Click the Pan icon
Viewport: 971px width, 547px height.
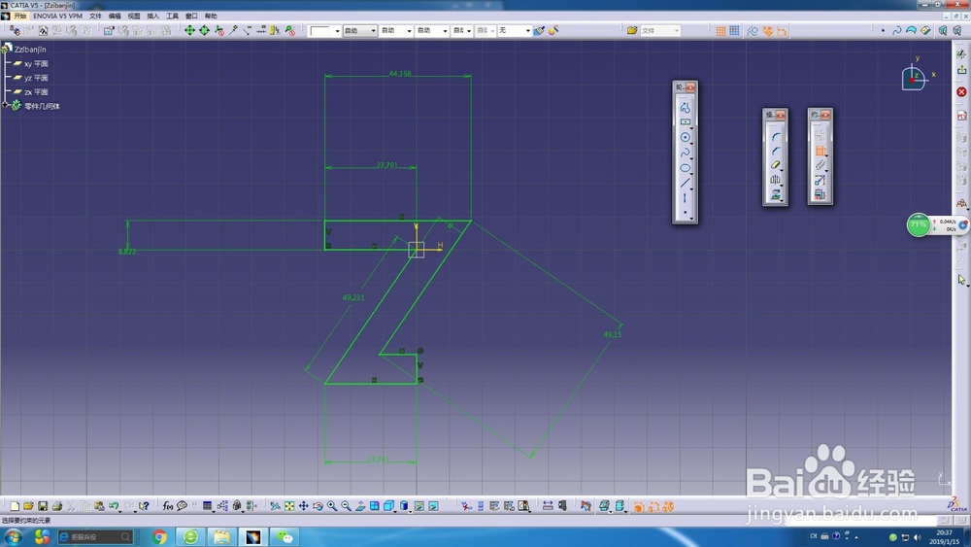[303, 506]
